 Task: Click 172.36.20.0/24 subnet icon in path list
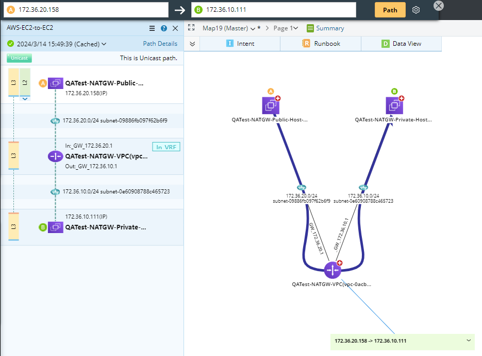coord(55,120)
